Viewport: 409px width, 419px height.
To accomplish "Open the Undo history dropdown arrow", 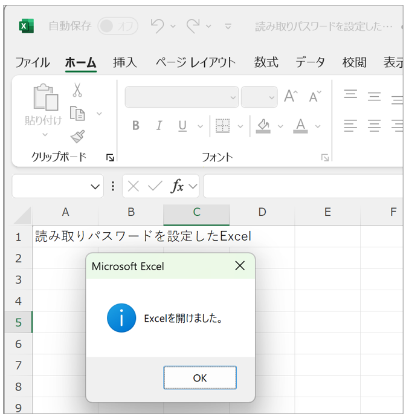I will [173, 26].
